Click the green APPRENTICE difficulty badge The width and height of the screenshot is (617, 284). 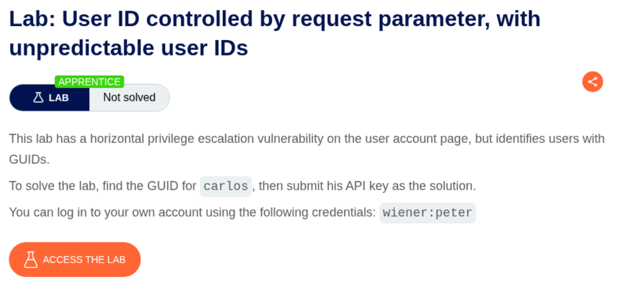(89, 82)
